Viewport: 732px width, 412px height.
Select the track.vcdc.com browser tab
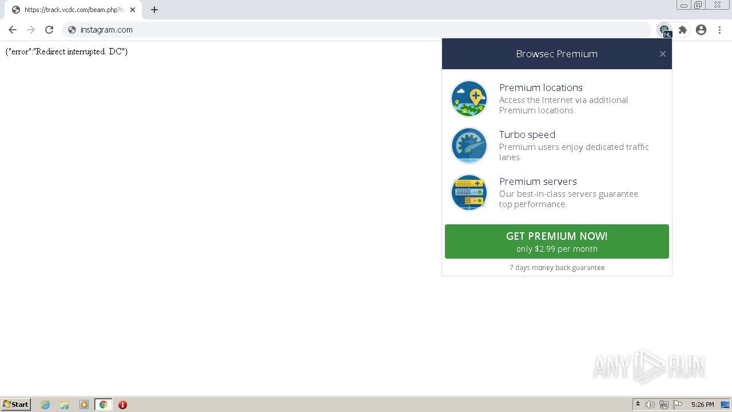(x=73, y=10)
